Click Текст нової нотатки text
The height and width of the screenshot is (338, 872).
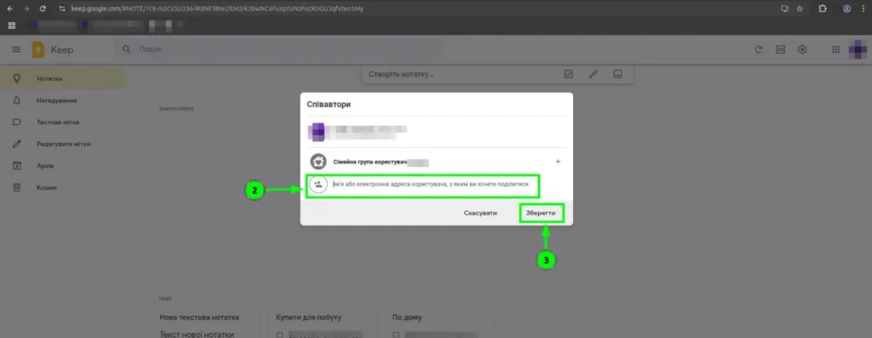click(197, 334)
